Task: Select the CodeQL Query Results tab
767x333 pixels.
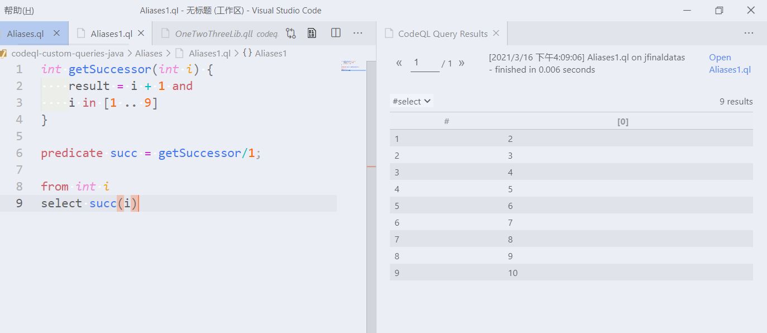Action: (x=442, y=34)
